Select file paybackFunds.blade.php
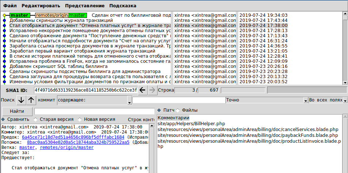348x173 pixels. 248,135
